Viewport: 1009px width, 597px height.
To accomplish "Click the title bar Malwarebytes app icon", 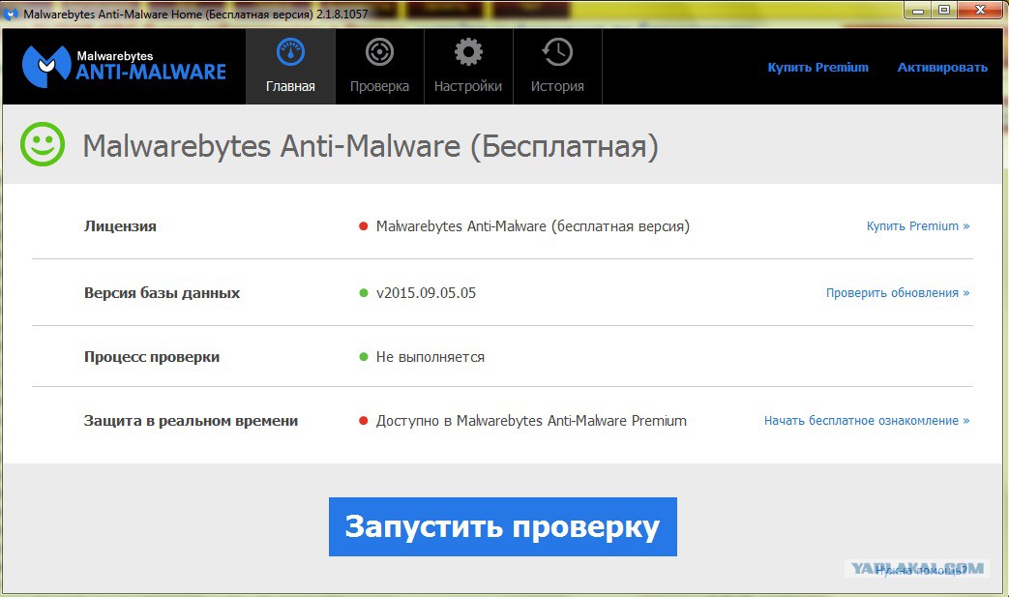I will point(12,14).
